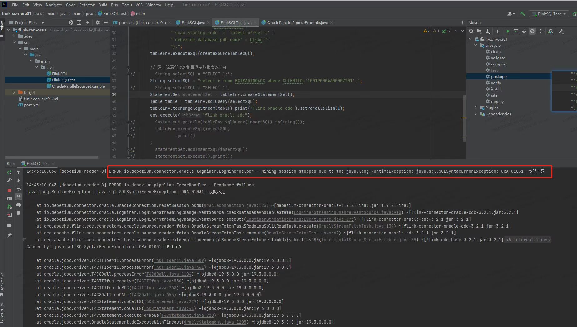
Task: Open the VCS menu
Action: [139, 5]
